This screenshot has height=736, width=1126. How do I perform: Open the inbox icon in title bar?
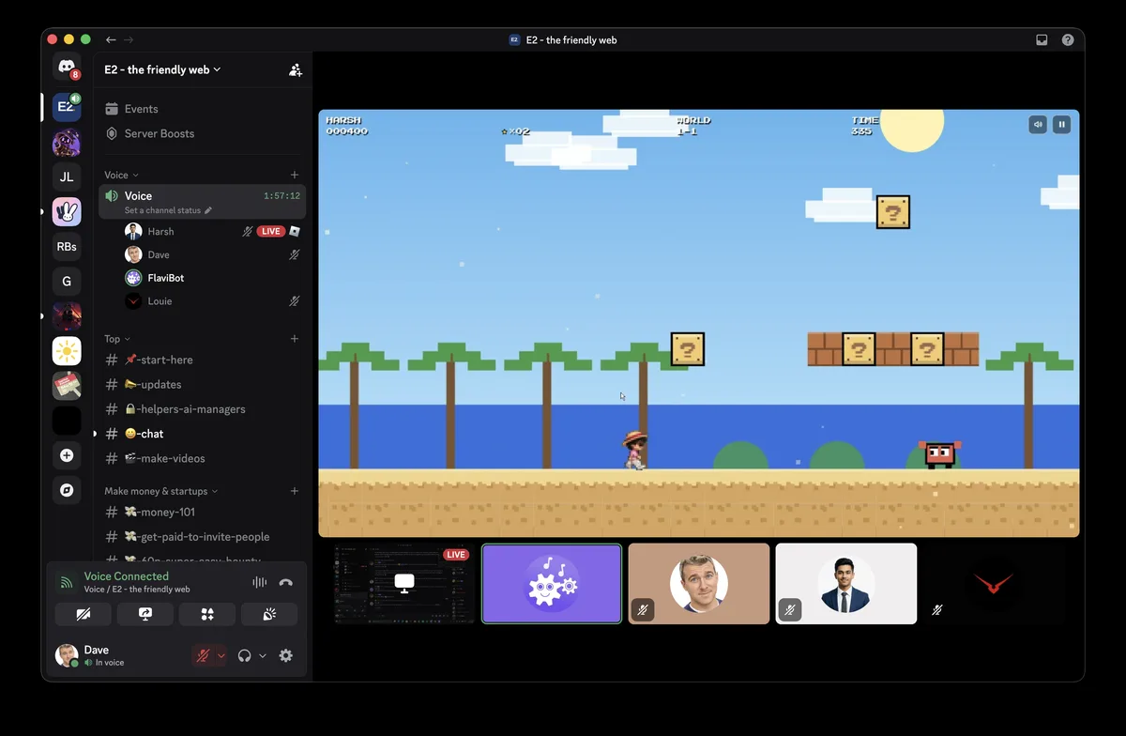[1042, 40]
